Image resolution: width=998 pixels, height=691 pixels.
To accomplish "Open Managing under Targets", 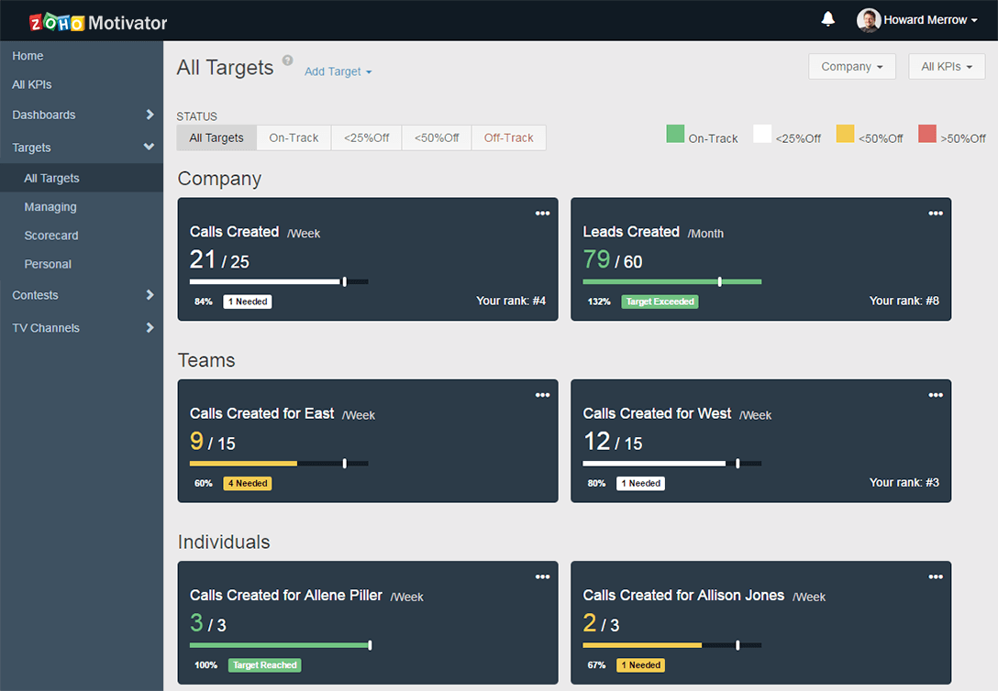I will click(x=50, y=207).
